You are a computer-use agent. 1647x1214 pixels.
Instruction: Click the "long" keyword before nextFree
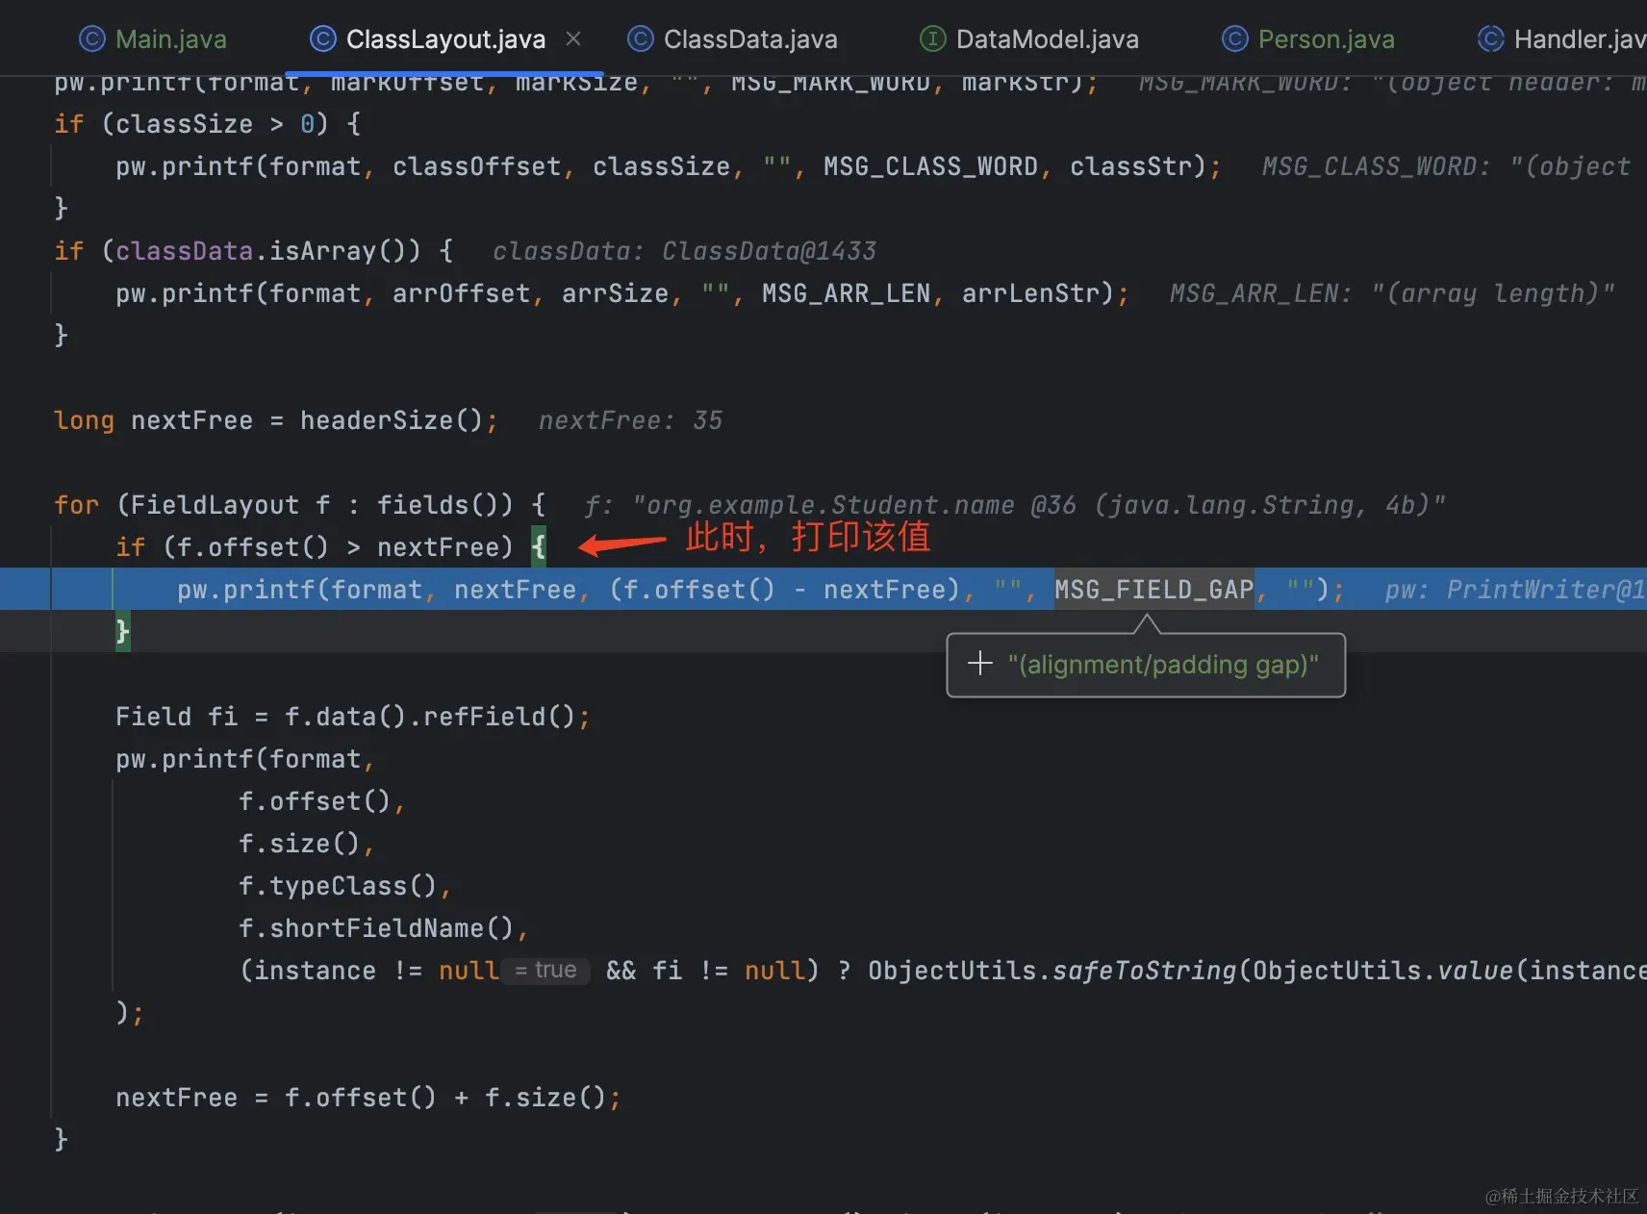tap(84, 420)
